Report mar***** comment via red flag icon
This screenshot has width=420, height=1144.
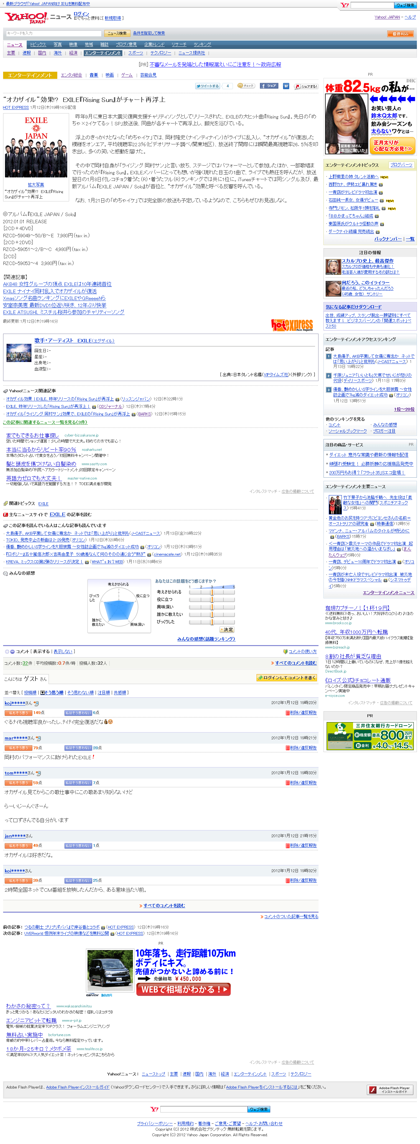tap(287, 748)
